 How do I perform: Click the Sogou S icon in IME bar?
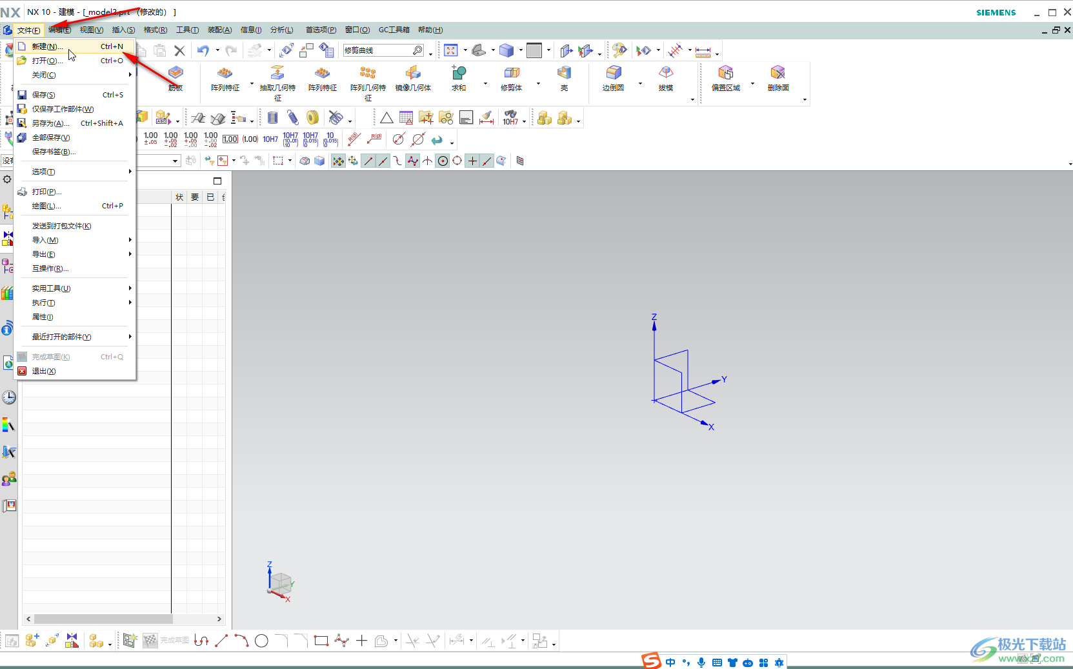coord(652,661)
